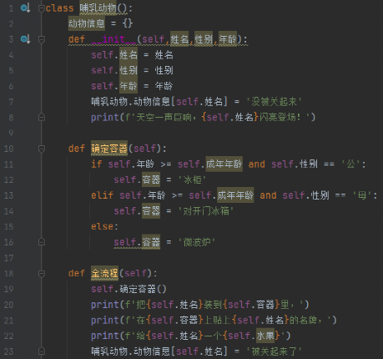Click the overridden-method gutter icon on line 3
Viewport: 383px width, 359px height.
point(25,39)
